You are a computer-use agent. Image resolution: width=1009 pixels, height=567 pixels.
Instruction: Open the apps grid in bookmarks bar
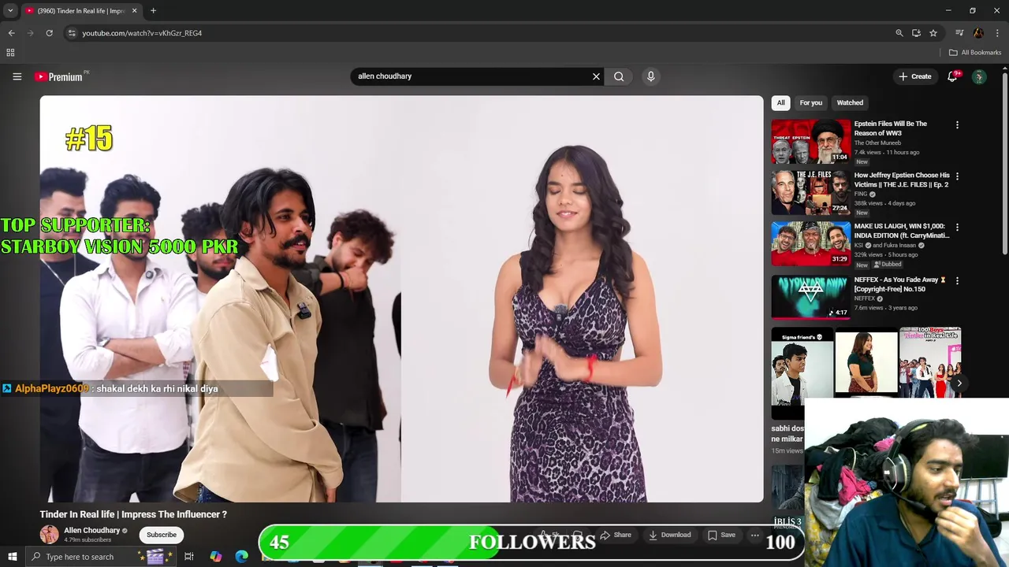pyautogui.click(x=10, y=53)
